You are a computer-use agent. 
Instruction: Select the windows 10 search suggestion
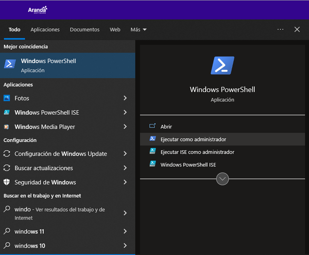[x=67, y=246]
